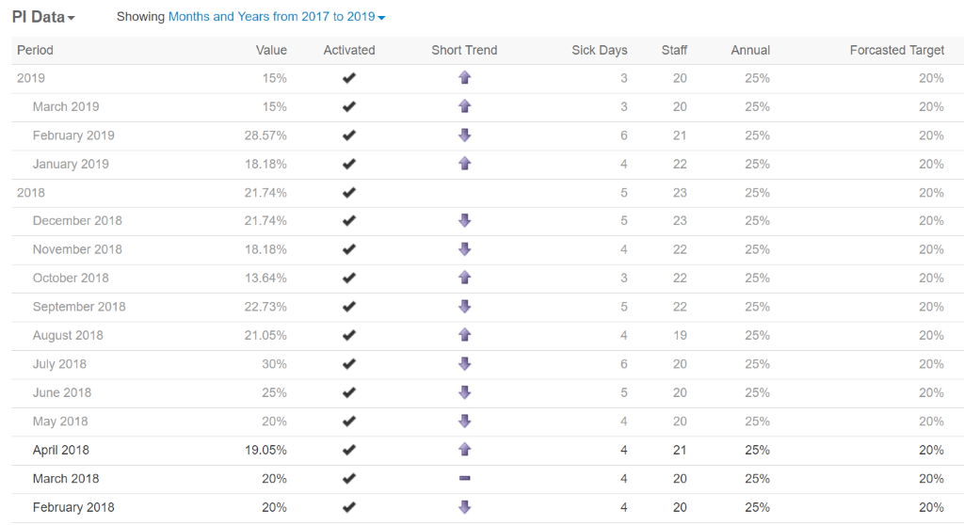Click the down trend arrow for February 2019

coord(465,135)
